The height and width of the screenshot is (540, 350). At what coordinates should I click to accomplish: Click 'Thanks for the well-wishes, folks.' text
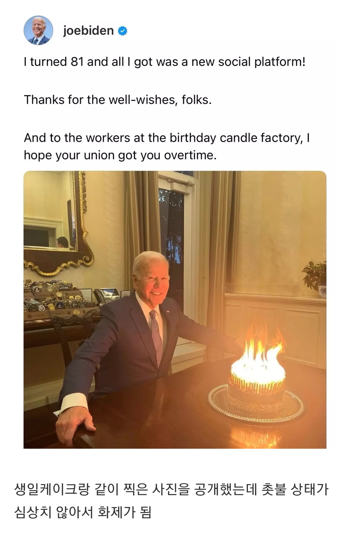point(118,100)
